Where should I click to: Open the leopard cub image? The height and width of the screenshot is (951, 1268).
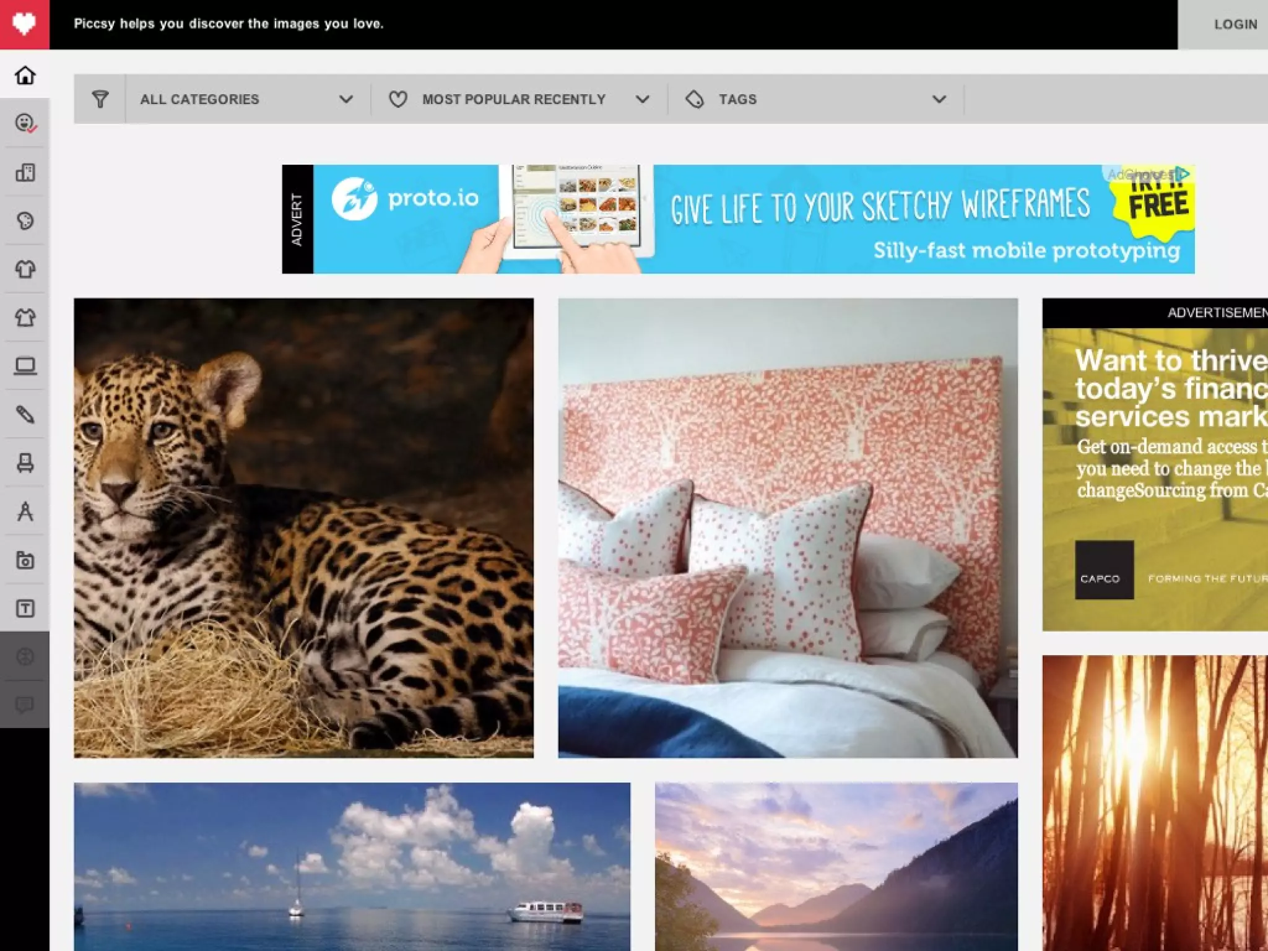click(x=303, y=528)
